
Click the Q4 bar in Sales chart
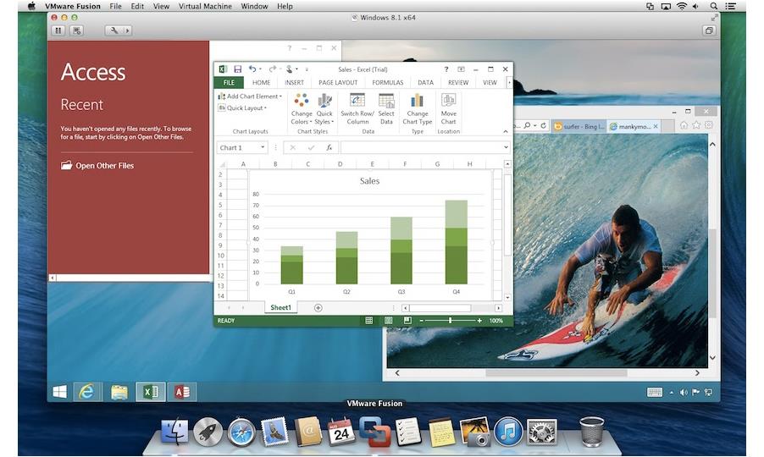coord(456,242)
